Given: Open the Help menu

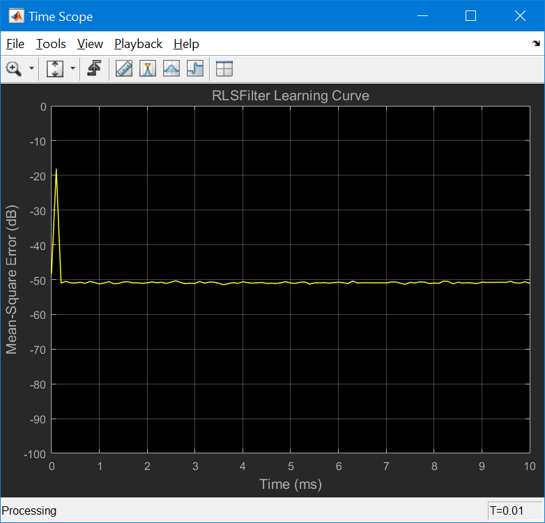Looking at the screenshot, I should 186,44.
